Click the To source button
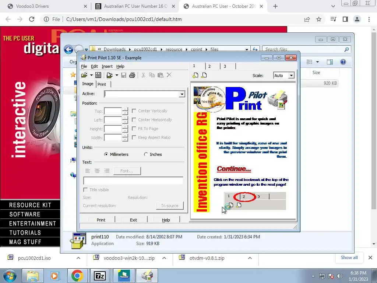The image size is (377, 283). coord(170,206)
